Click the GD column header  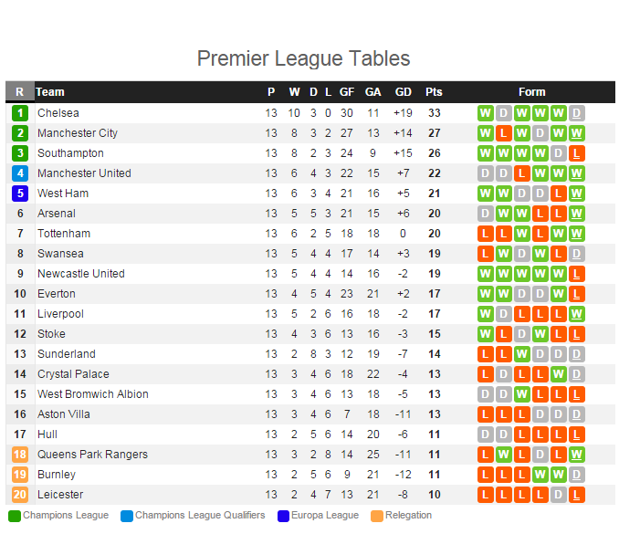point(403,92)
